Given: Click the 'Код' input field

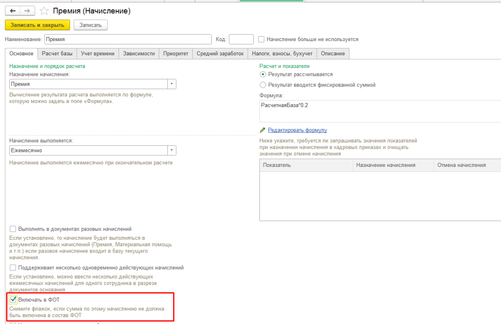Looking at the screenshot, I should 241,39.
